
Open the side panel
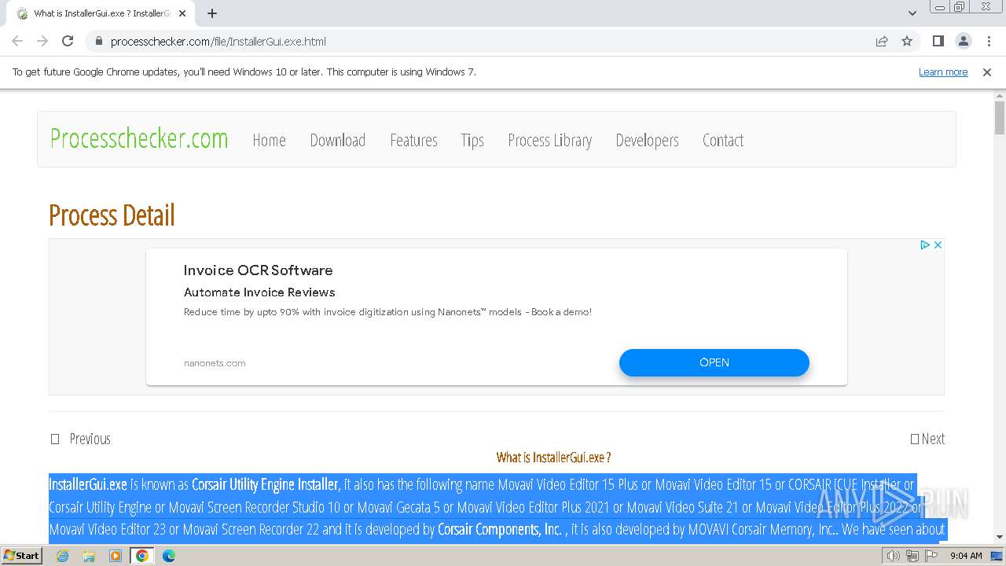click(938, 41)
